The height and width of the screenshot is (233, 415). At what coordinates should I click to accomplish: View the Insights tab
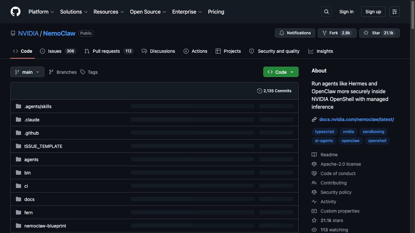point(321,51)
